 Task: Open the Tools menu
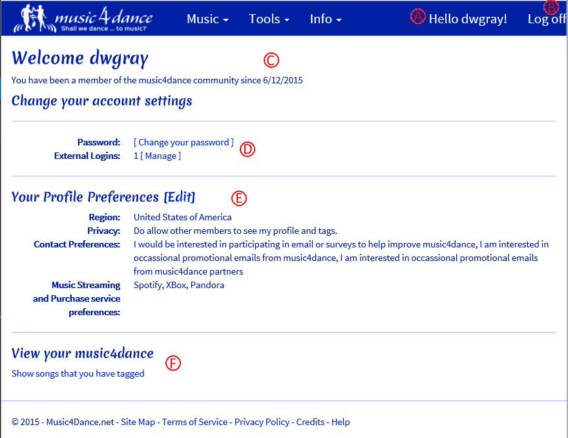tap(265, 19)
